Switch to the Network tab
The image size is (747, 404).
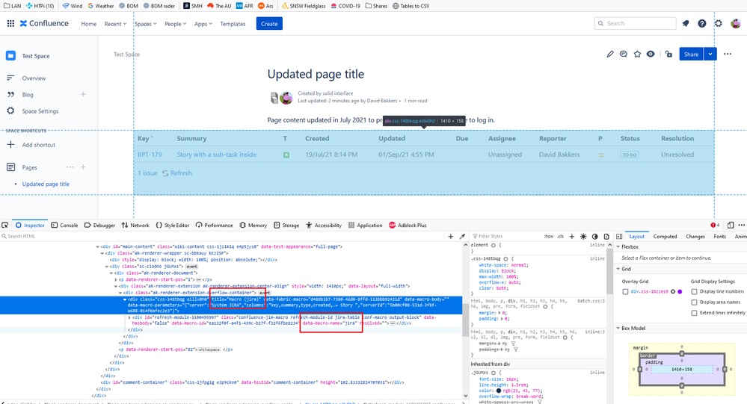coord(135,225)
